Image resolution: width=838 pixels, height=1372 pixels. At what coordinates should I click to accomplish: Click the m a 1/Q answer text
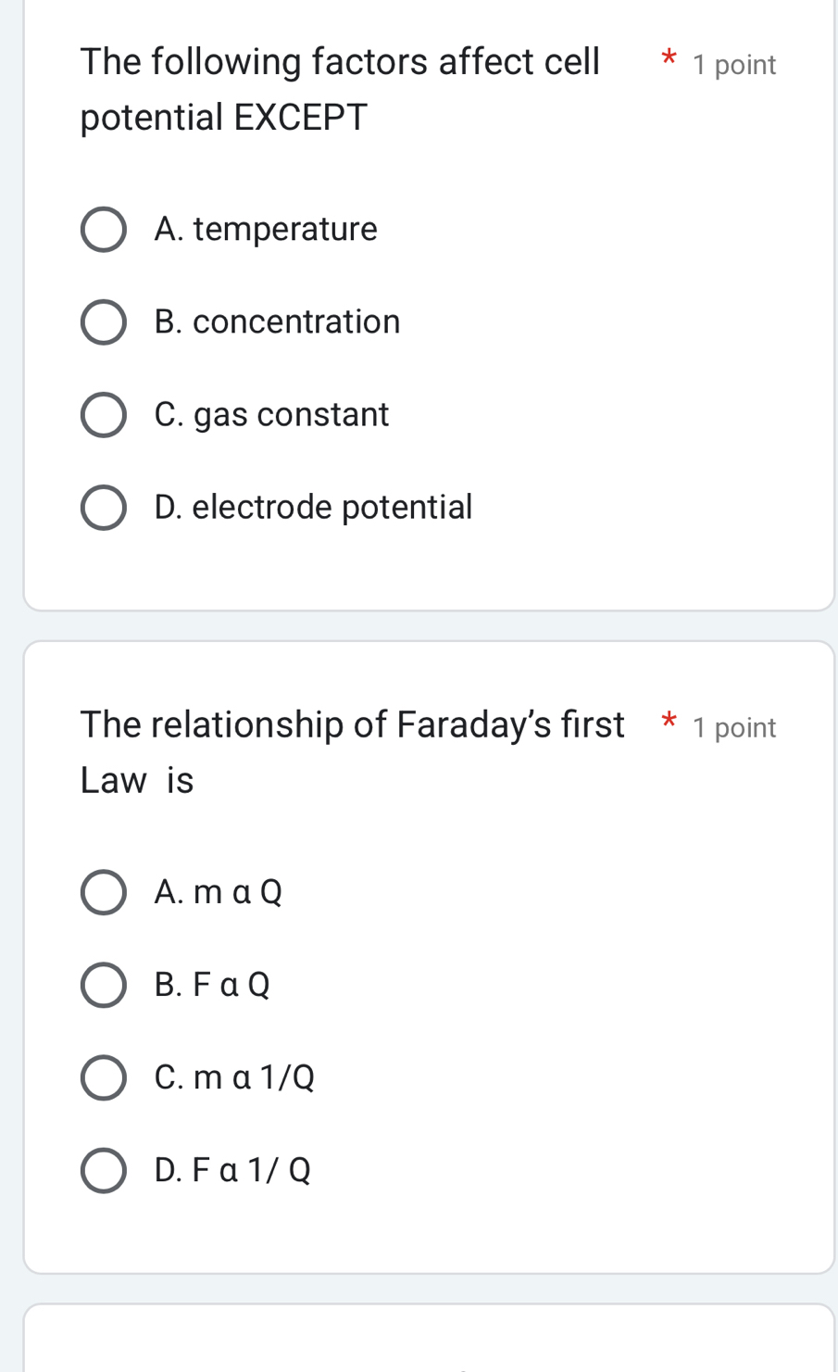(x=234, y=1076)
